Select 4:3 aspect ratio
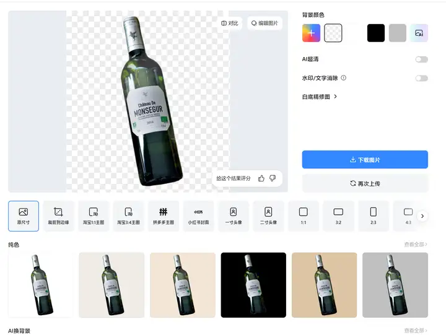This screenshot has height=335, width=446. [408, 216]
